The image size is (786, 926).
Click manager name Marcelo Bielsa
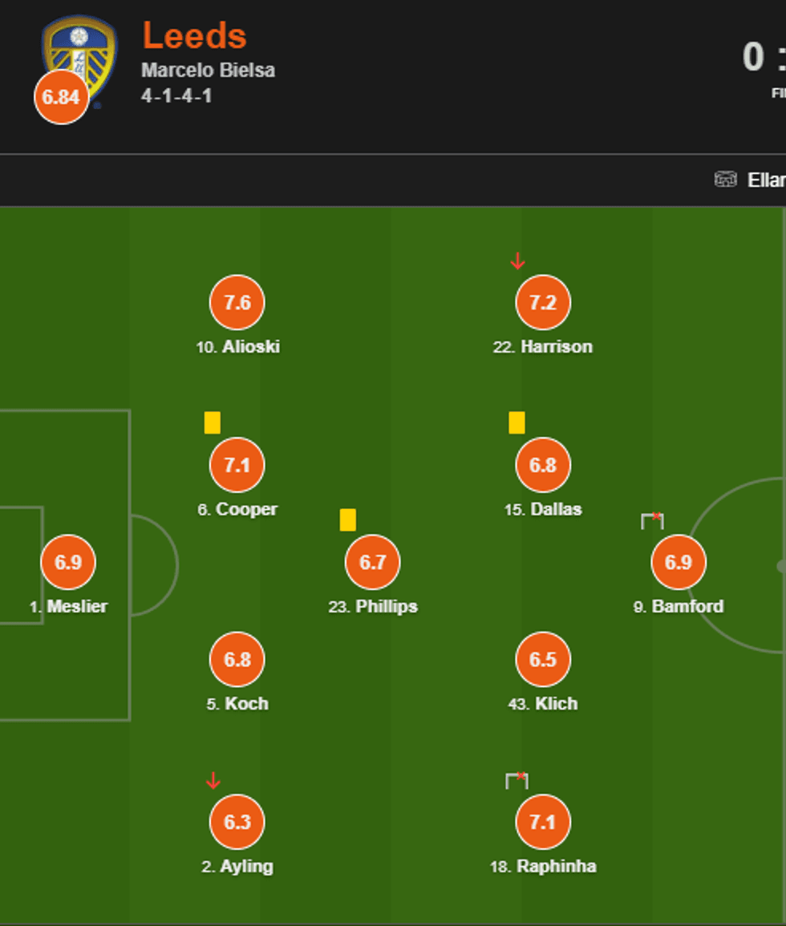[209, 71]
